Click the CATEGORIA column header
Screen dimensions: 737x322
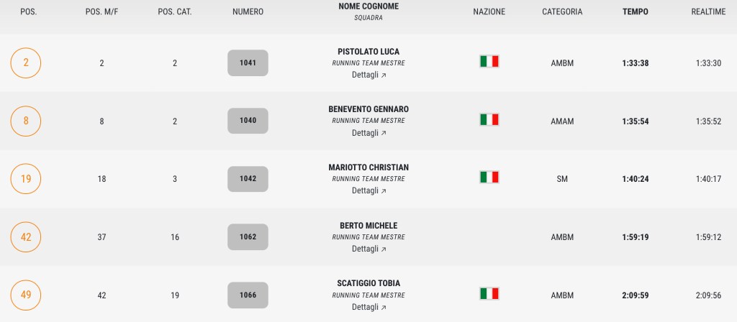(562, 11)
